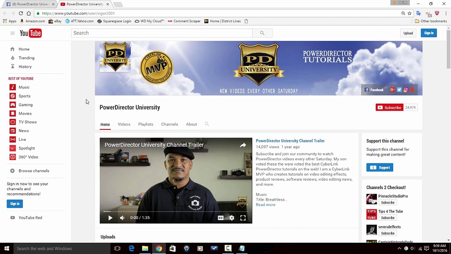Click the Support button
Screen dimensions: 451x254
tap(379, 168)
